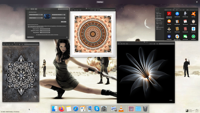Select the gray mandala Preview window
This screenshot has width=200, height=113.
pyautogui.click(x=21, y=72)
